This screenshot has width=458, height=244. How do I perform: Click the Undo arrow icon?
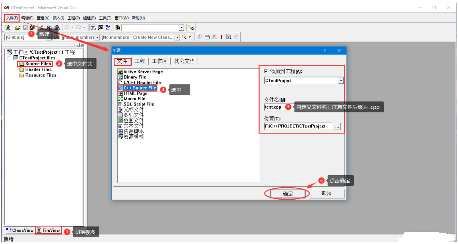[x=67, y=27]
